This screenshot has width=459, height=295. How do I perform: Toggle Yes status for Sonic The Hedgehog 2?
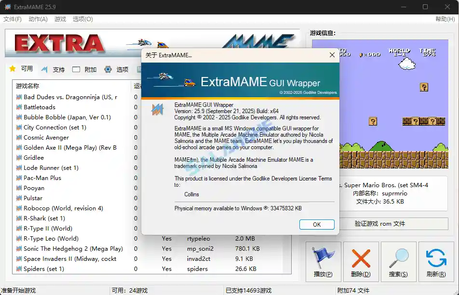pyautogui.click(x=166, y=248)
